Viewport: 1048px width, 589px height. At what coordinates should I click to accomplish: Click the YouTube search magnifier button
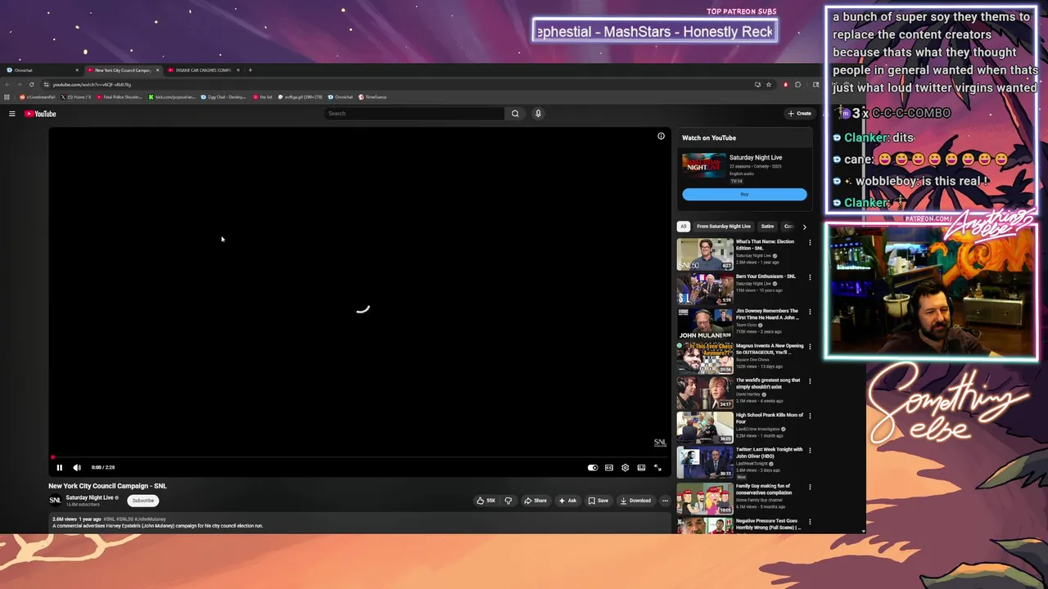515,114
